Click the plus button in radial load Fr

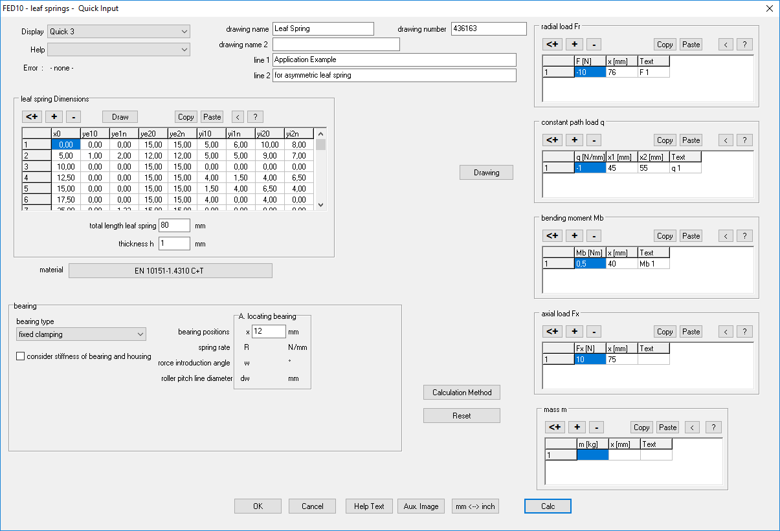pyautogui.click(x=574, y=45)
